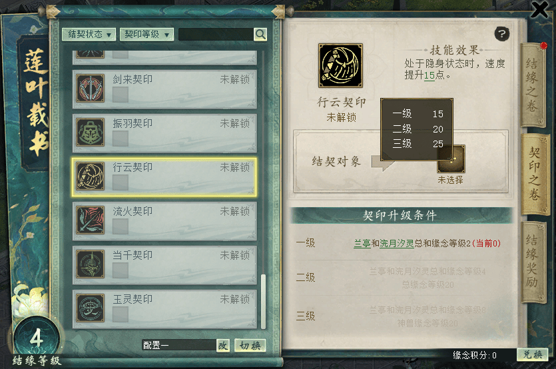Click the large 行云契印 skill emblem
Viewport: 556px width, 369px height.
(340, 66)
